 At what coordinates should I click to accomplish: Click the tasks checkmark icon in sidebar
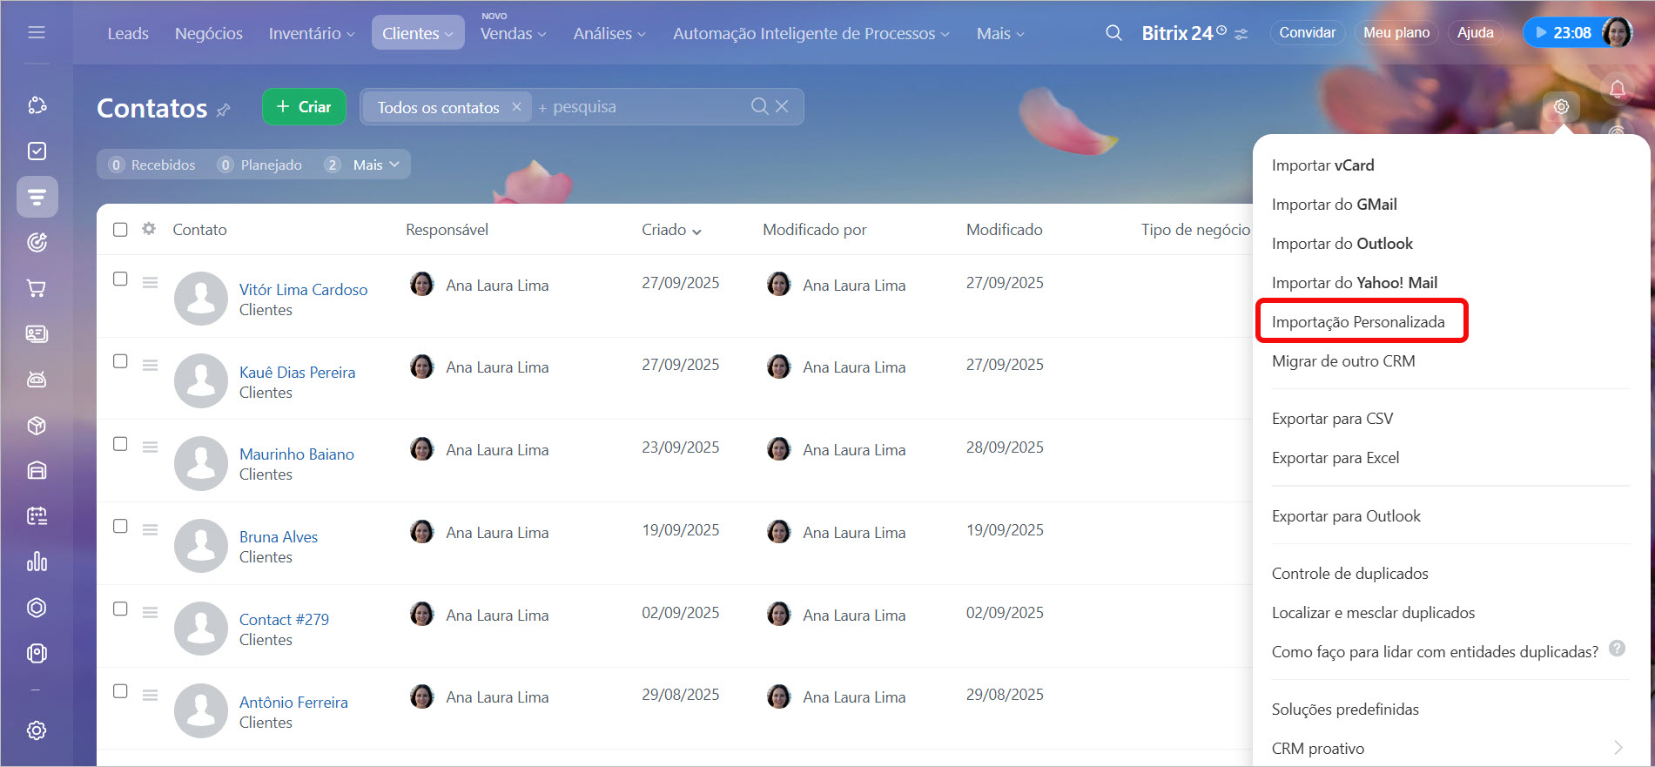[37, 151]
